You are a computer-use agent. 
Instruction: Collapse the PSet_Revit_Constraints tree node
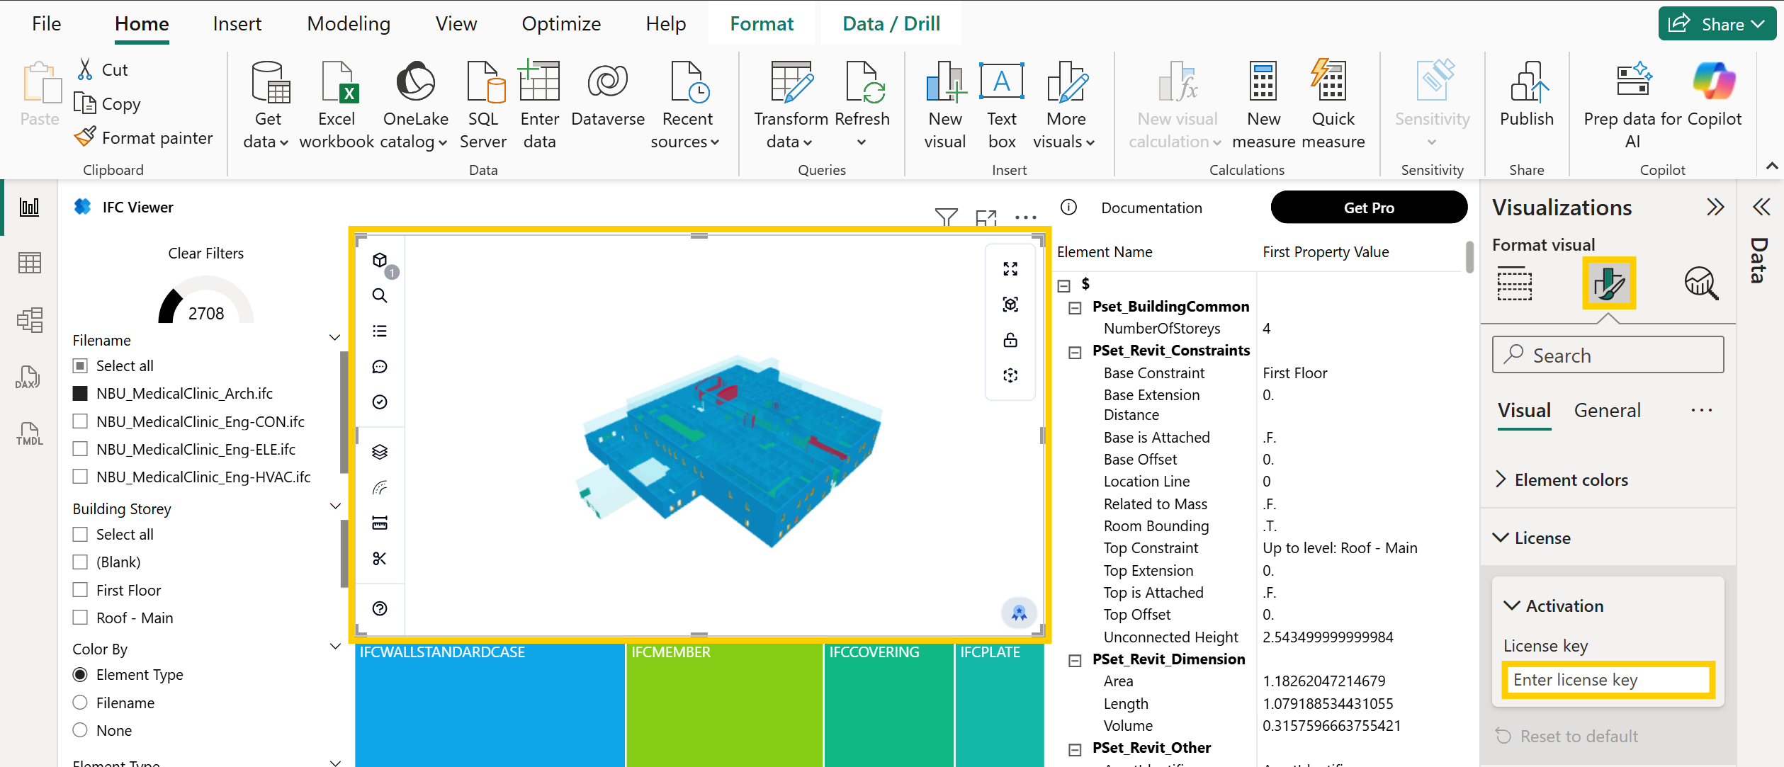[x=1075, y=352]
